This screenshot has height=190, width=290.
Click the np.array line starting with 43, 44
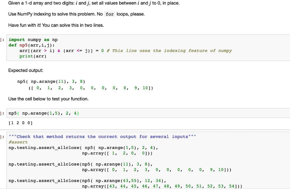(x=162, y=186)
